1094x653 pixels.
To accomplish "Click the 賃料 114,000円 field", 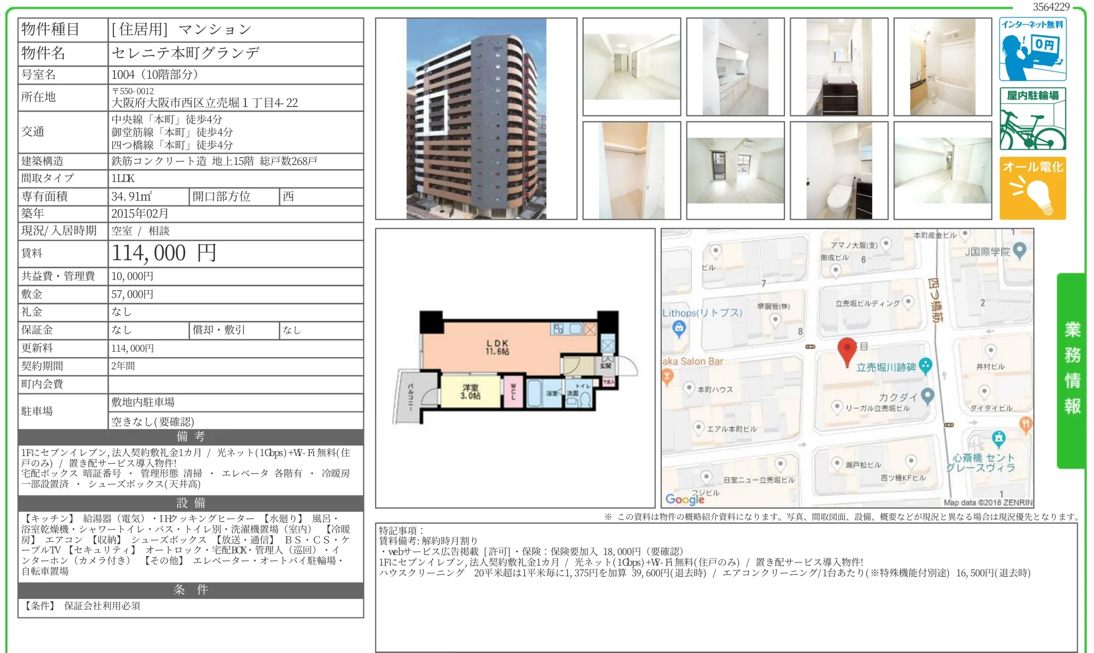I will [160, 253].
